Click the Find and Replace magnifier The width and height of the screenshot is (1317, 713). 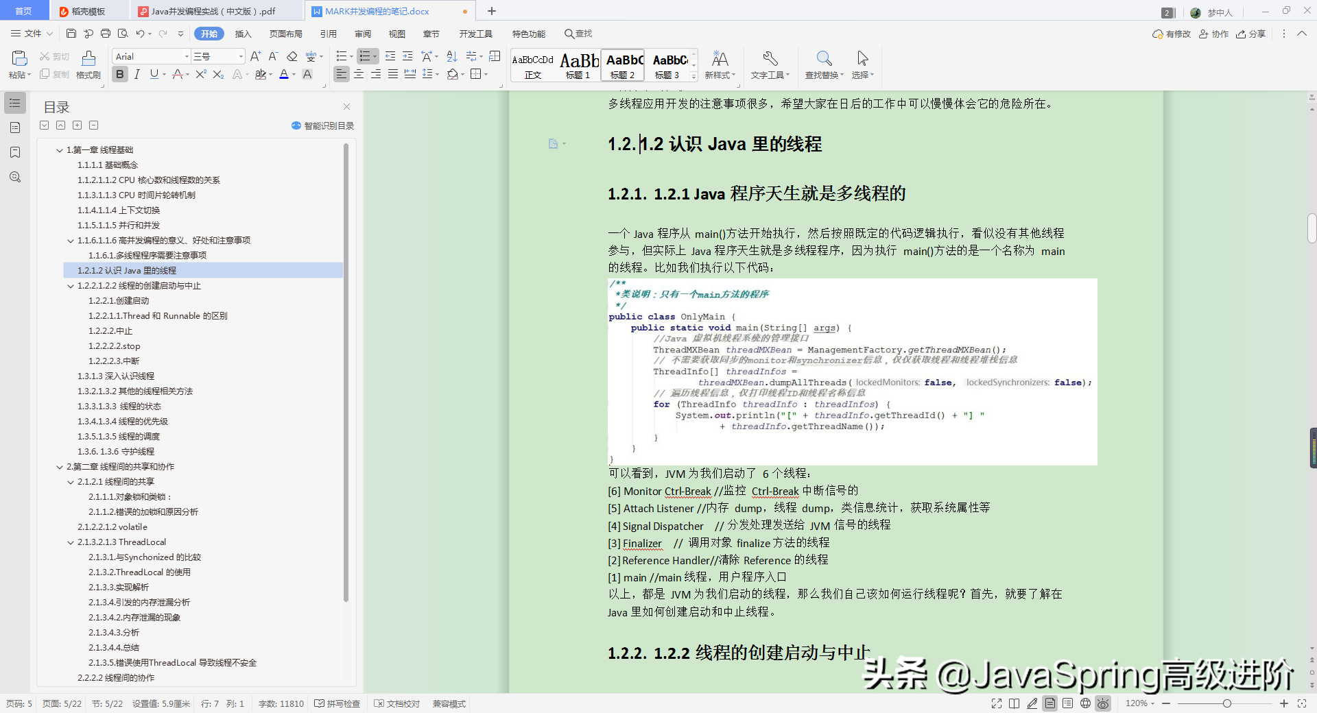click(824, 58)
